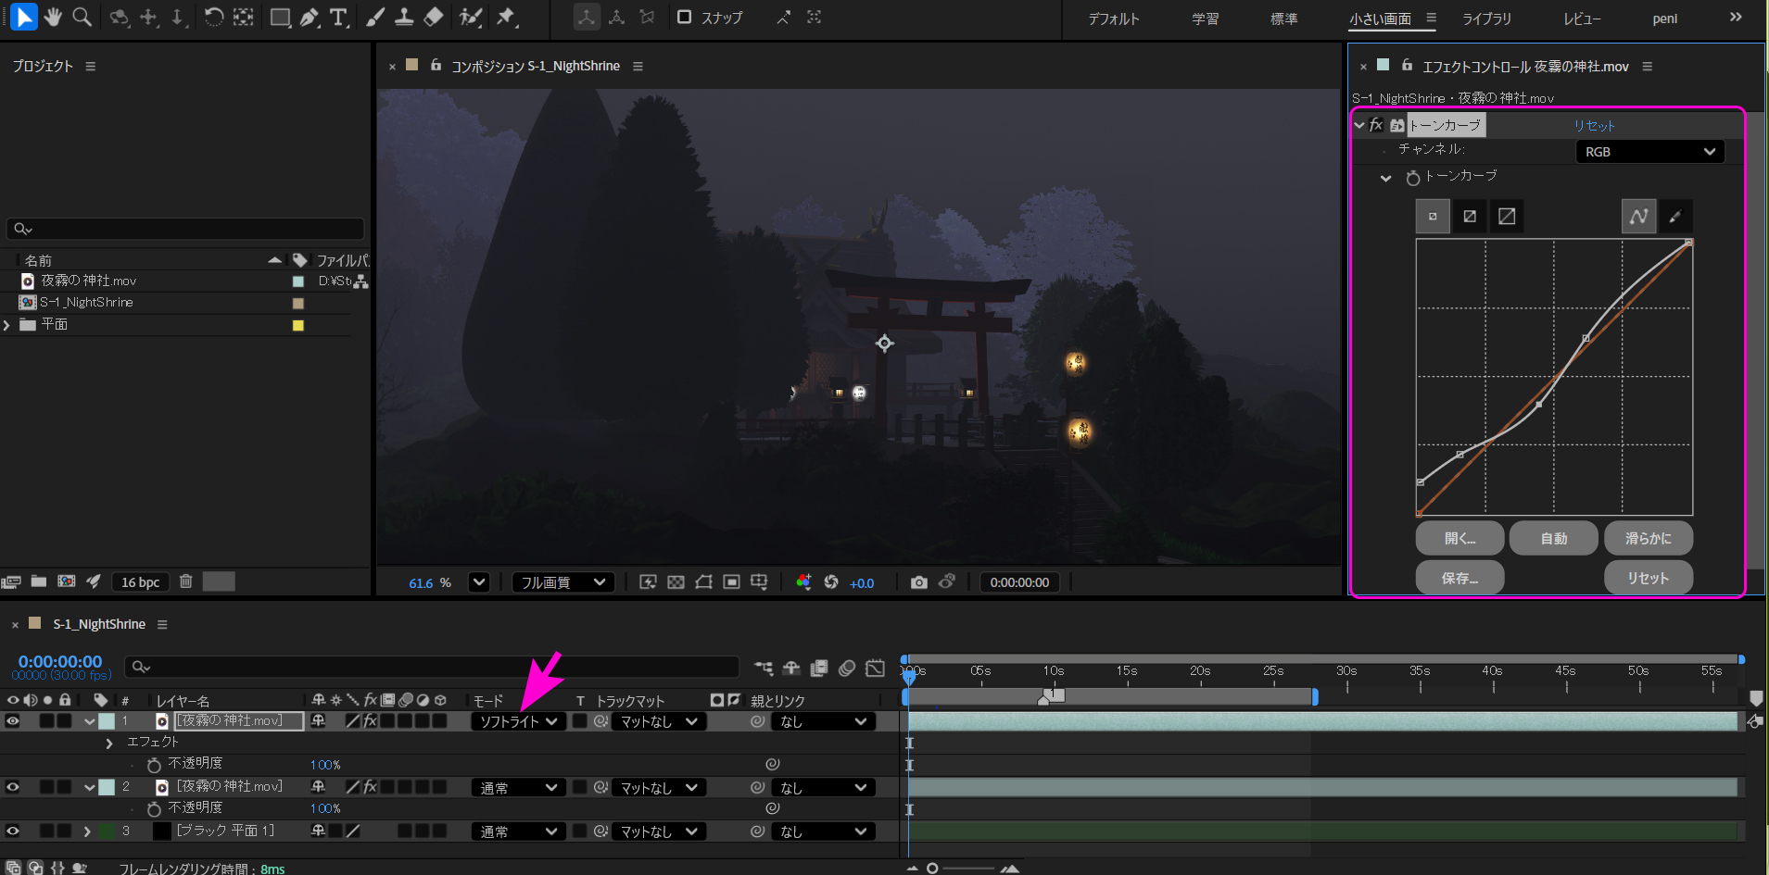This screenshot has width=1769, height=875.
Task: Open layer 1 blend mode dropdown
Action: click(x=518, y=721)
